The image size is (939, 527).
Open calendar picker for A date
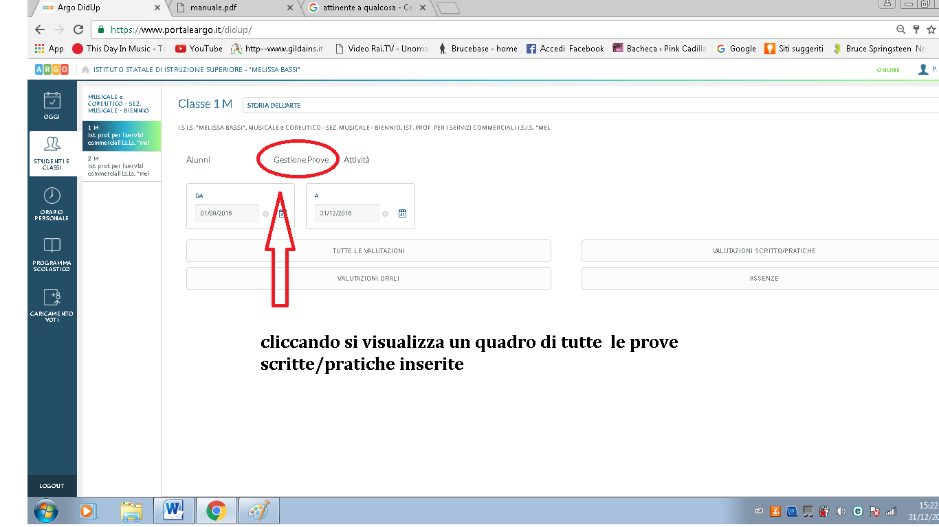(x=402, y=213)
